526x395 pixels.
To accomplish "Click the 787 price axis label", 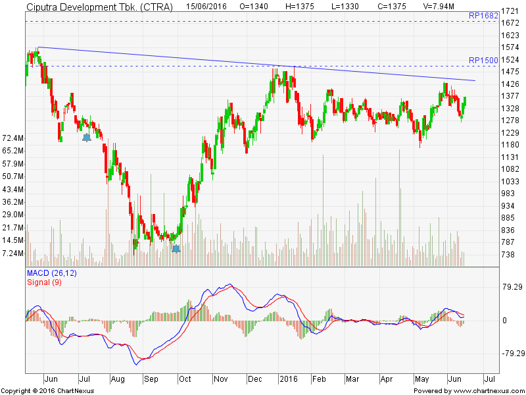I will 508,242.
